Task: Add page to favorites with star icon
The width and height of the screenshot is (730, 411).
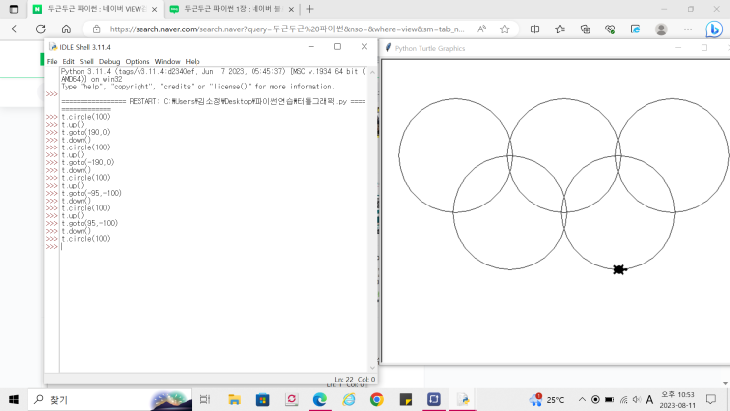Action: click(505, 29)
